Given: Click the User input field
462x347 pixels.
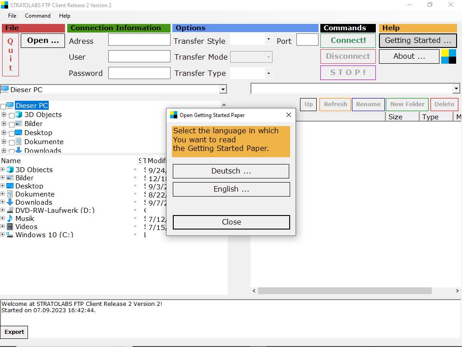Looking at the screenshot, I should (x=139, y=56).
